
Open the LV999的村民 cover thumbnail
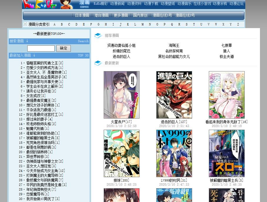(x=174, y=153)
